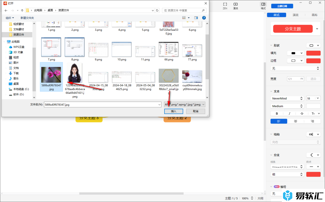Collapse the 形状 section
The image size is (325, 202).
(271, 45)
